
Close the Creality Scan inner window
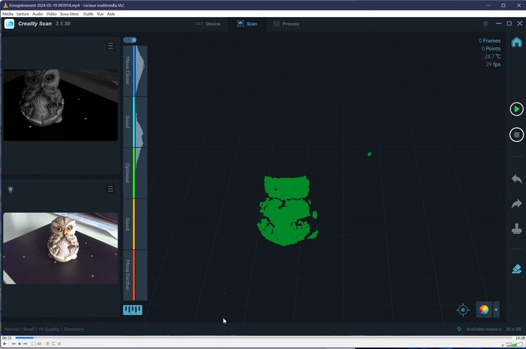(519, 24)
